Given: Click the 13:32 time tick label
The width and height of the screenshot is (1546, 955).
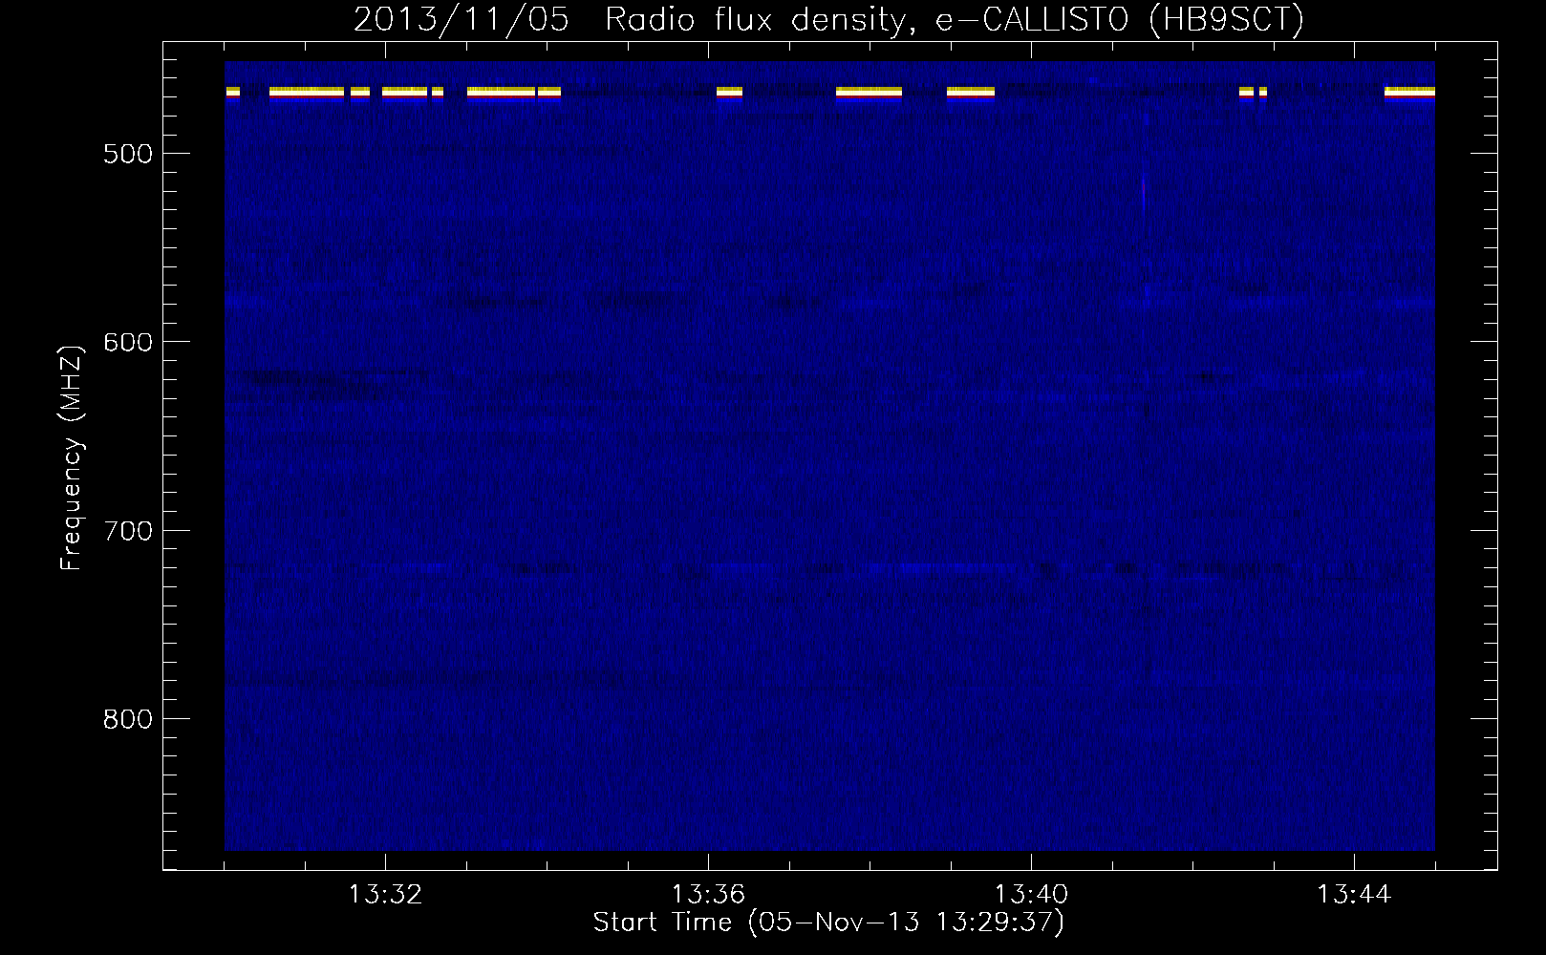Looking at the screenshot, I should click(x=385, y=895).
